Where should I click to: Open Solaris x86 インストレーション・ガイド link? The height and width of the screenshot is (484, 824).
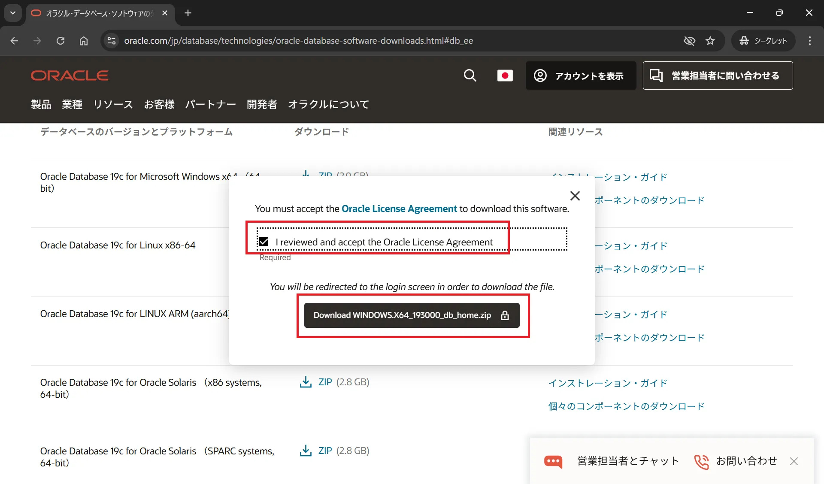point(608,383)
